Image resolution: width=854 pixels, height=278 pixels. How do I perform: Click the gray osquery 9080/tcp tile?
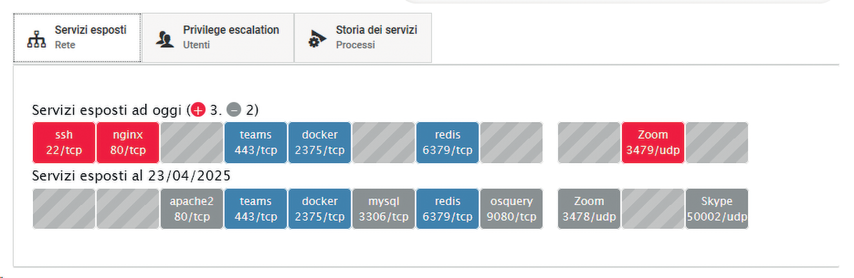tap(511, 209)
